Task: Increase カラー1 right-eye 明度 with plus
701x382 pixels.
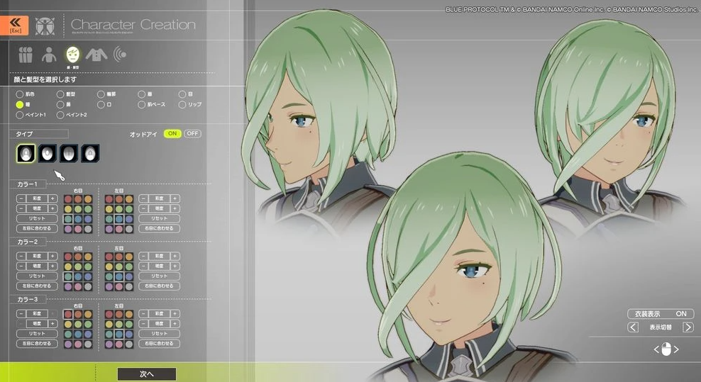Action: pos(53,208)
